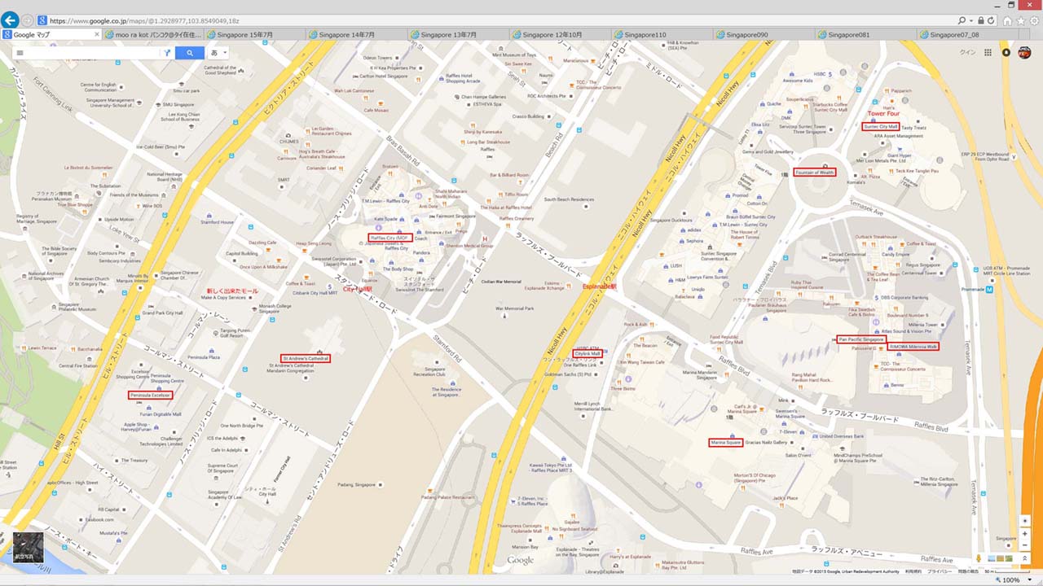
Task: Click the Google Maps search box
Action: [x=92, y=53]
